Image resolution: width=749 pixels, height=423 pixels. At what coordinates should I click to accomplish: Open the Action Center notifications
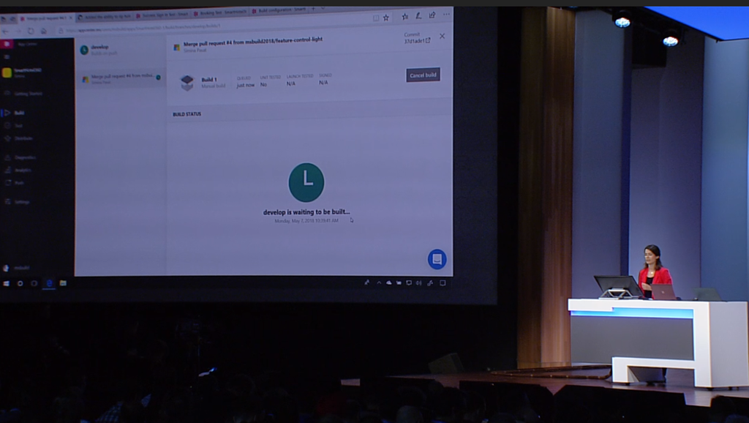(443, 283)
